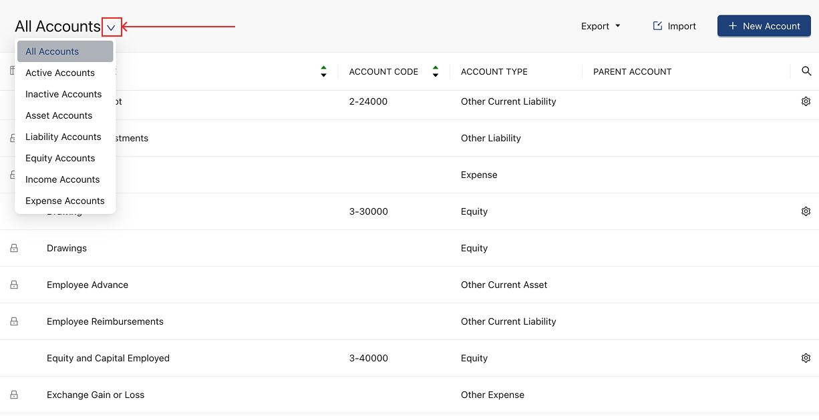Open the gear menu for Equity and Capital Employed
This screenshot has height=420, width=819.
coord(806,358)
